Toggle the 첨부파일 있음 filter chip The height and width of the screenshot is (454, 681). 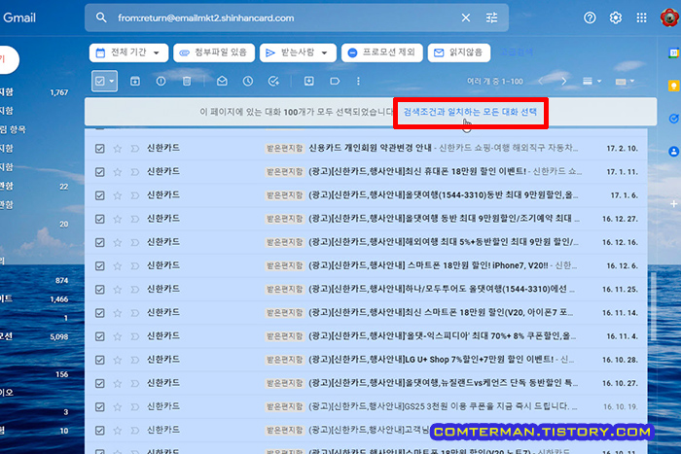[214, 52]
